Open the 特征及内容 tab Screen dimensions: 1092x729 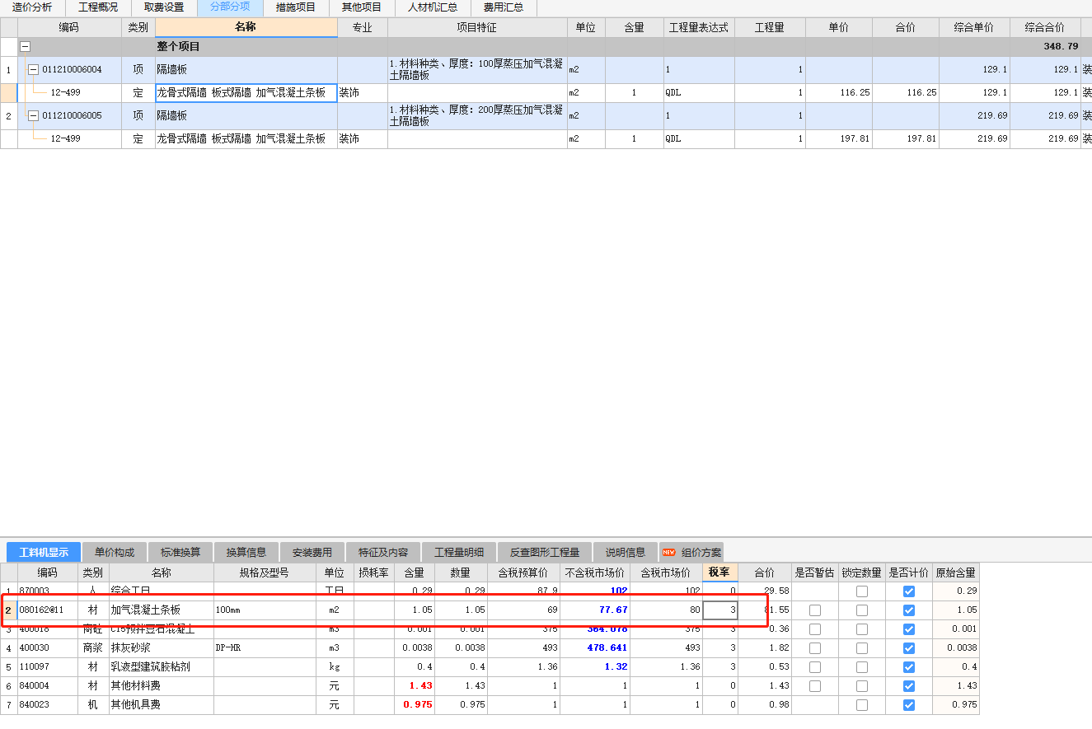pyautogui.click(x=383, y=552)
